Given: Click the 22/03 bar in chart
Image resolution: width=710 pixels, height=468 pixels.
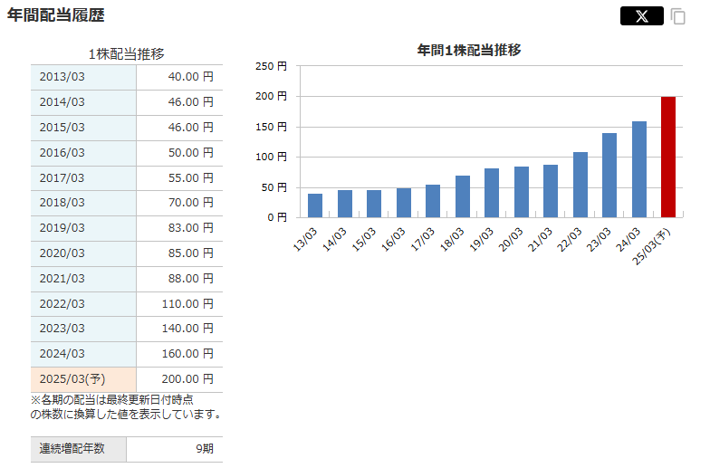Looking at the screenshot, I should coord(580,185).
